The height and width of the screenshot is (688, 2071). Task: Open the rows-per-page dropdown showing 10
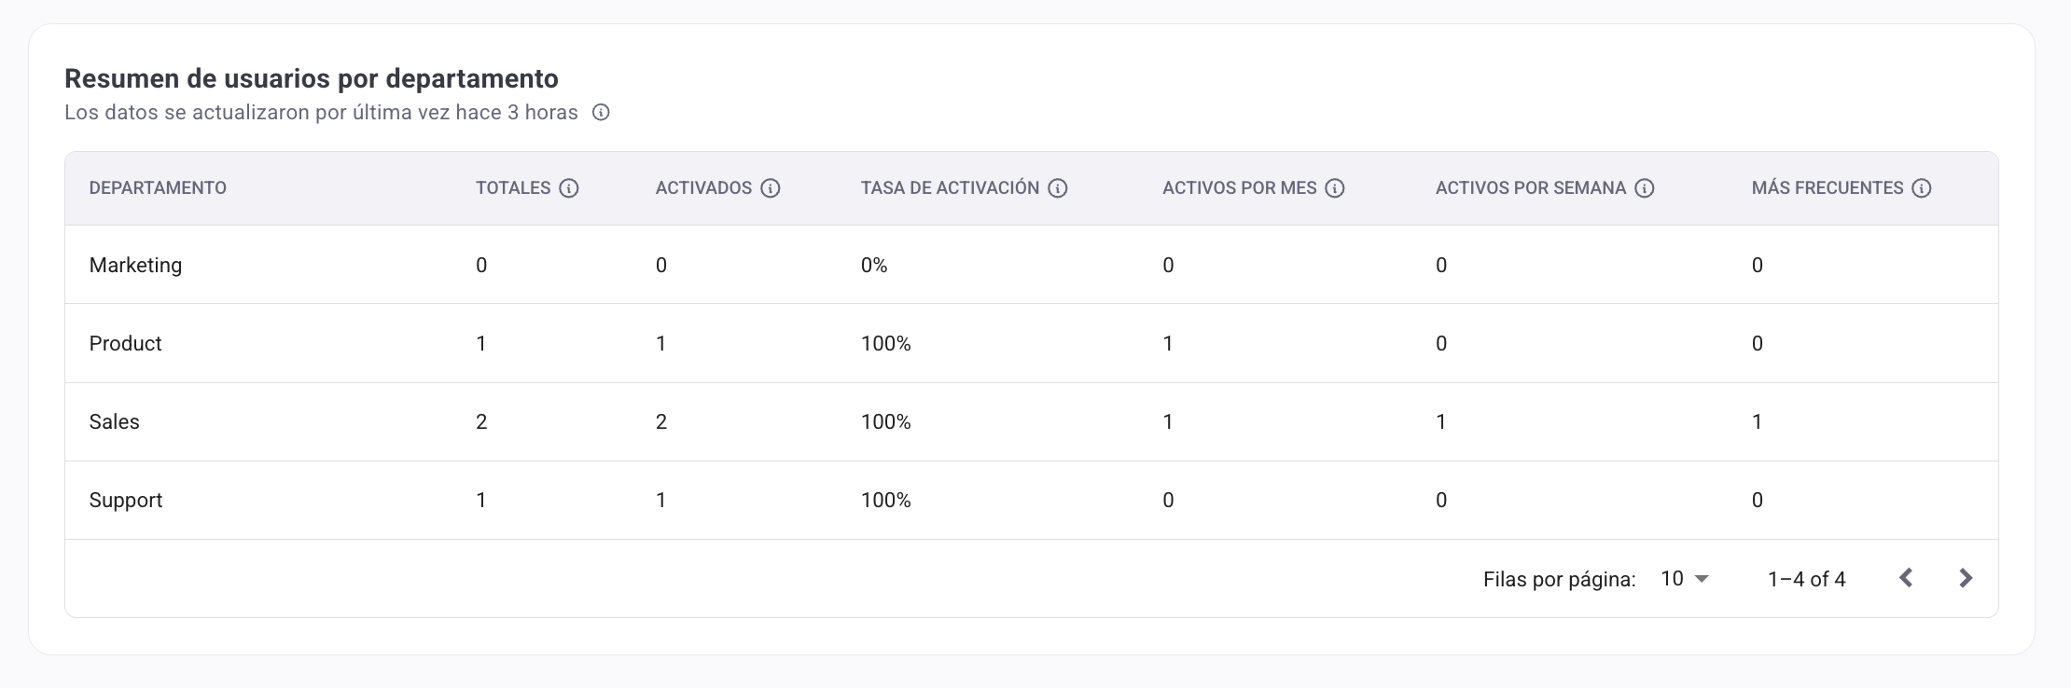pyautogui.click(x=1685, y=579)
